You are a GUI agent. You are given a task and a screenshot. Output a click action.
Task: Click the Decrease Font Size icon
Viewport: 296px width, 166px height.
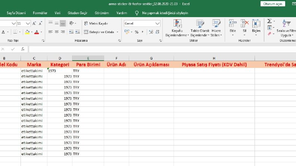click(40, 23)
